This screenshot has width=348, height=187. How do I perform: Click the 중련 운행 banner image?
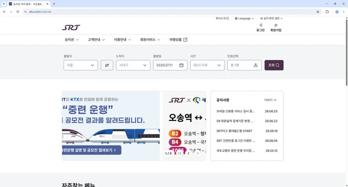[x=111, y=126]
